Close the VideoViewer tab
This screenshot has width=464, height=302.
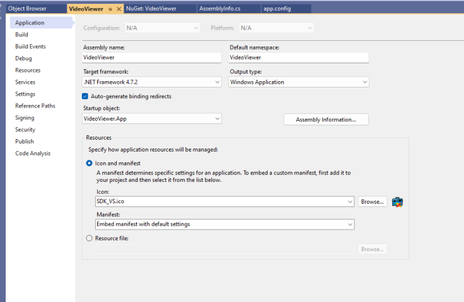(118, 9)
